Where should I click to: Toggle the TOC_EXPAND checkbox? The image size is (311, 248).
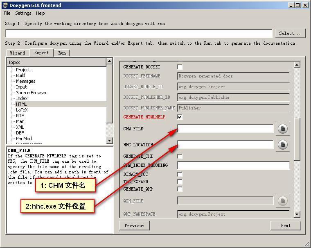click(180, 182)
